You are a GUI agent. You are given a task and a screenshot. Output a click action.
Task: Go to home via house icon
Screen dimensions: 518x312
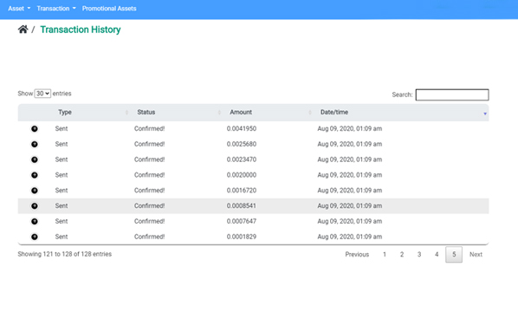coord(23,29)
